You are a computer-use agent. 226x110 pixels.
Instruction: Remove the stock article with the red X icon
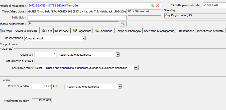click(158, 5)
